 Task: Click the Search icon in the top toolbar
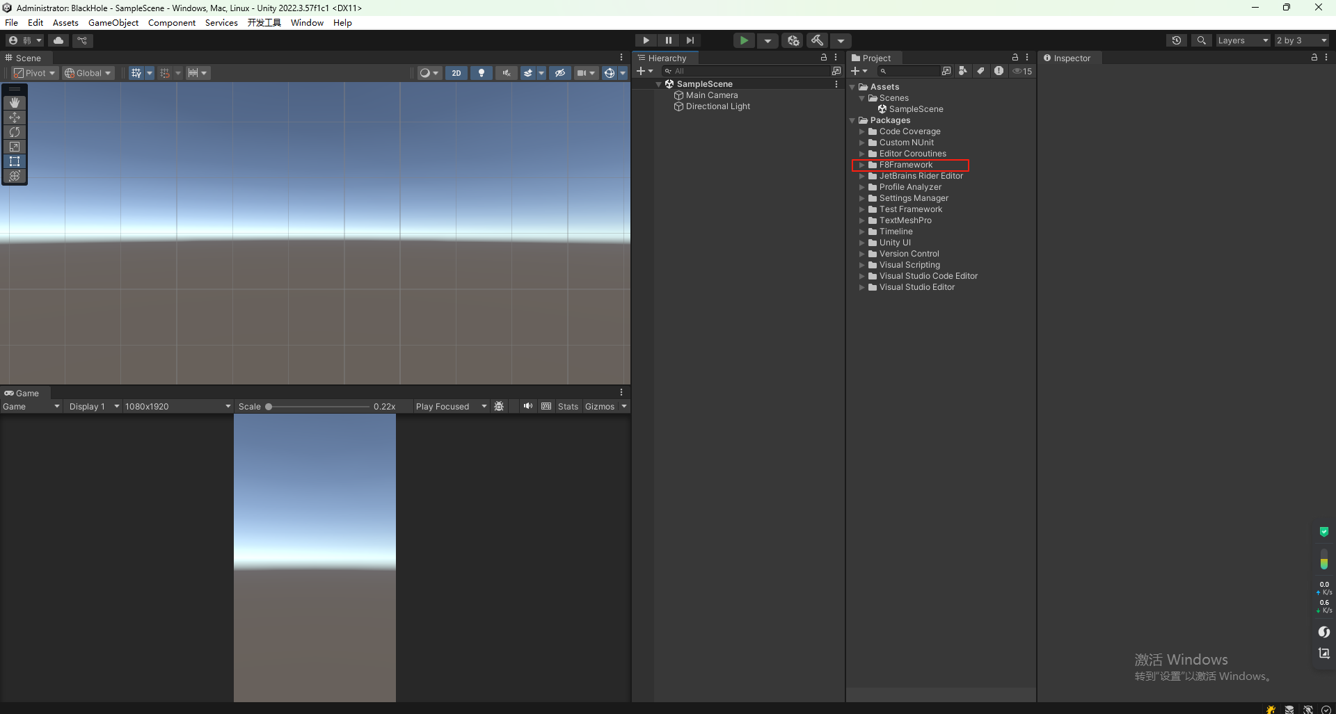[1202, 40]
